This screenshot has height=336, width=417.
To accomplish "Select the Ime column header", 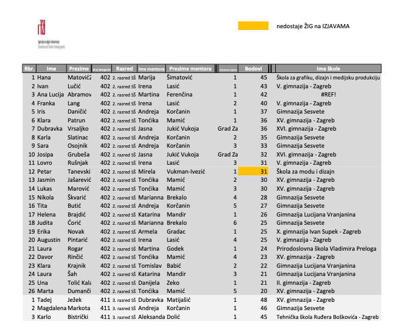I will coord(51,69).
